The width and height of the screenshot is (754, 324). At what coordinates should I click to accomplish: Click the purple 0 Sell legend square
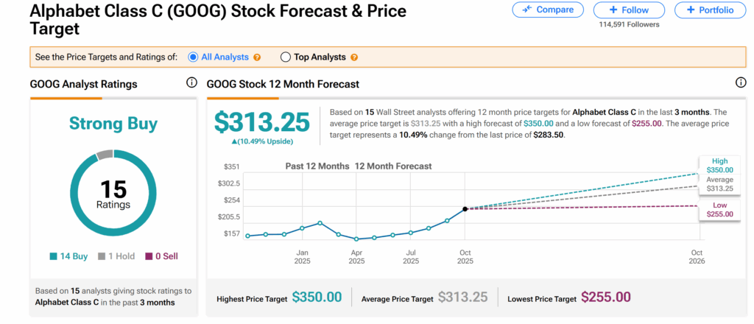(148, 257)
